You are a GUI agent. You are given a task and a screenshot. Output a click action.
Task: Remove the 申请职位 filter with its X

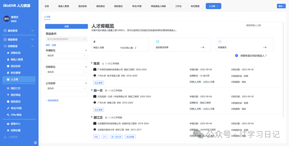tap(86, 50)
